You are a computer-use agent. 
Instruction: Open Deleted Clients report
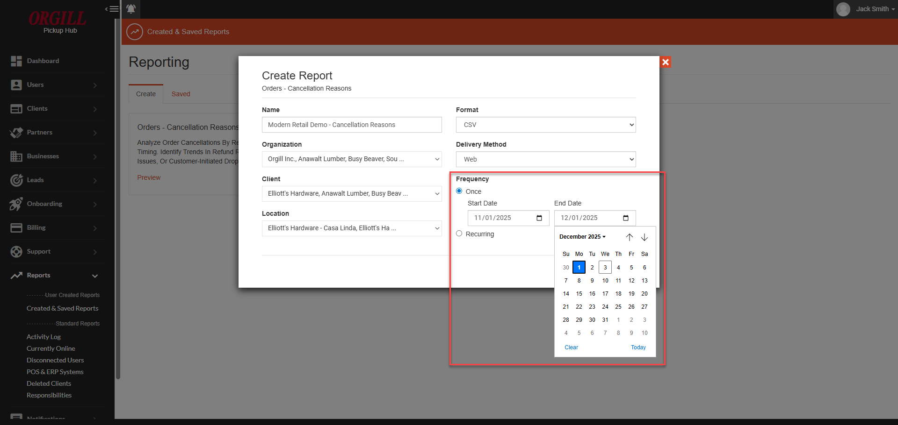[x=49, y=383]
